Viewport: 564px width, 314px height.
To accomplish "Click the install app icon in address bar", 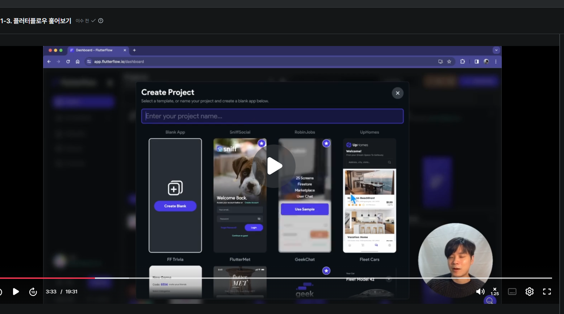I will pos(440,62).
